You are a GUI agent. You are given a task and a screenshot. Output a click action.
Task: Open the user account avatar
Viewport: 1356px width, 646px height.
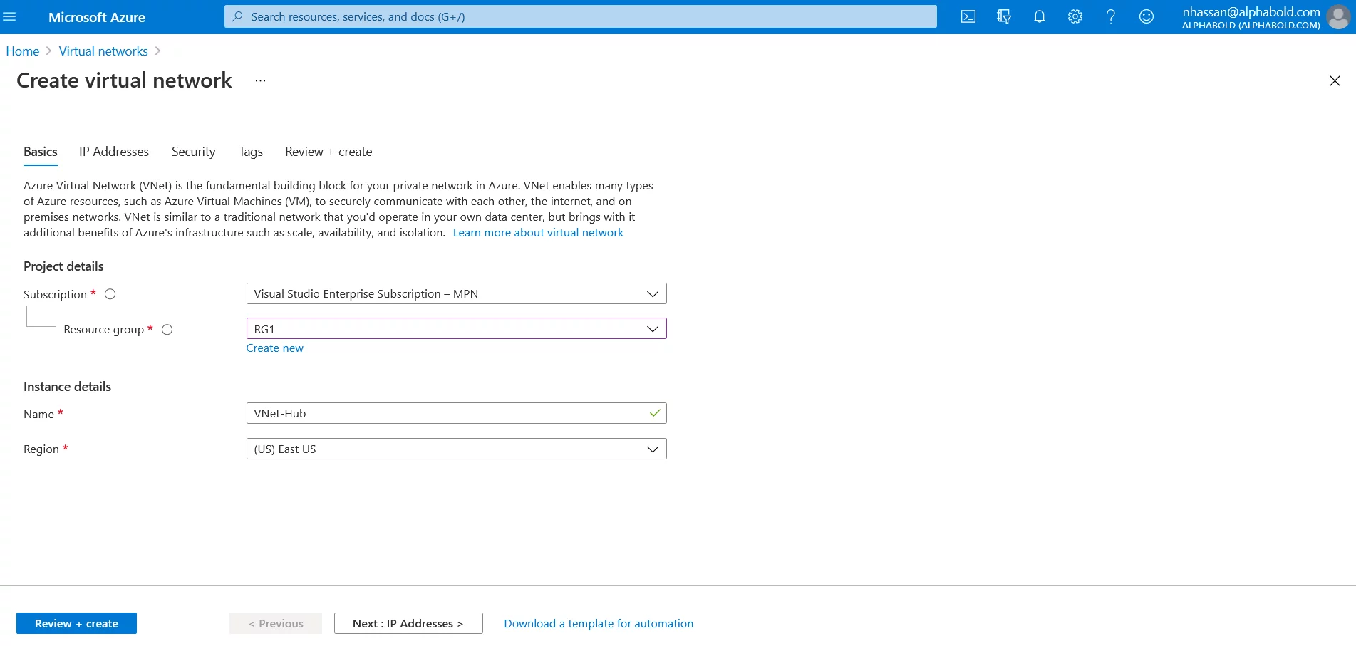[x=1338, y=17]
